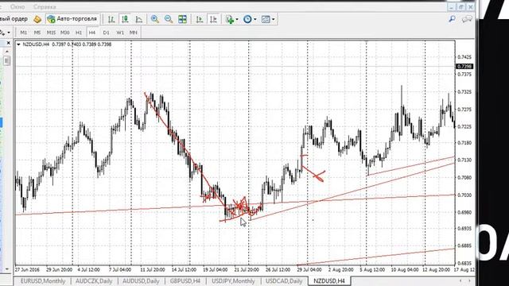Expand the NZDUSD,H4 chart title triangle
This screenshot has height=286, width=509.
(19, 44)
